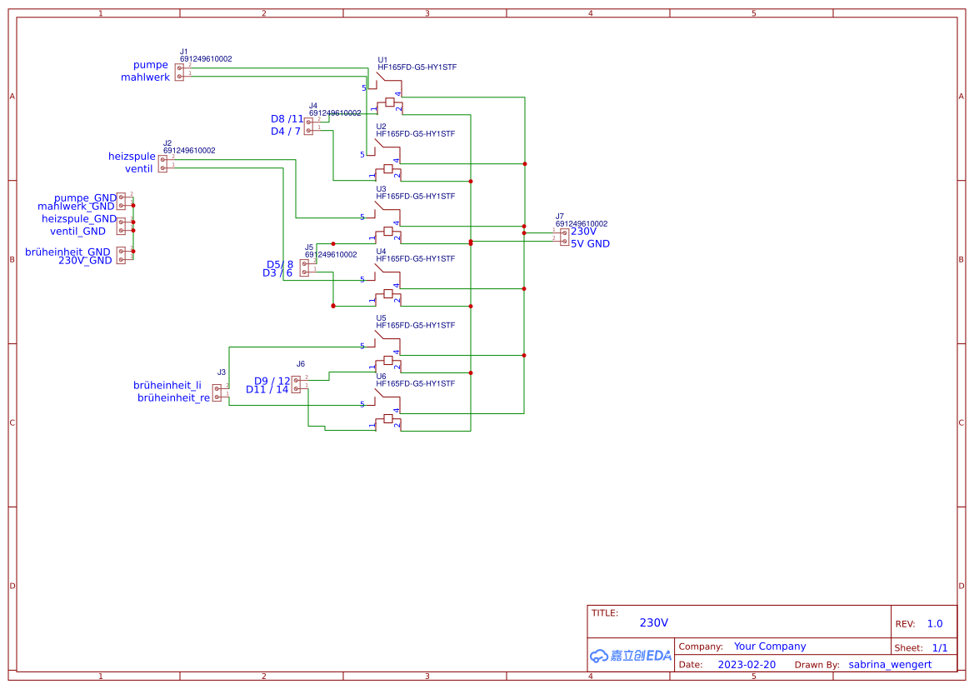Viewport: 974px width, 689px height.
Task: Select the junction dot on 230V net
Action: (x=524, y=233)
